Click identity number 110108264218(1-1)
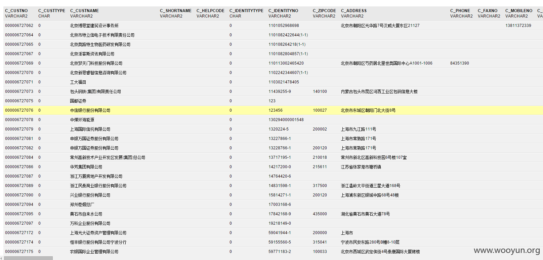This screenshot has height=260, width=543. tap(287, 44)
